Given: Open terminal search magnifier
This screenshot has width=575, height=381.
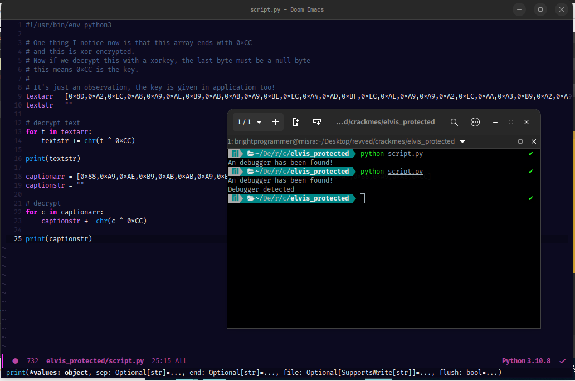Looking at the screenshot, I should click(x=454, y=122).
